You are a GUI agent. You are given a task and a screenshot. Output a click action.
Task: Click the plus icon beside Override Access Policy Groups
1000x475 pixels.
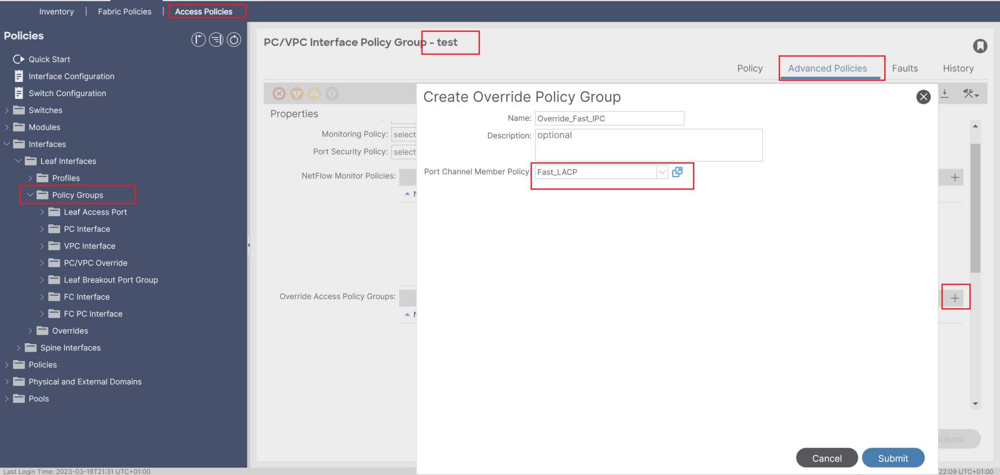(x=955, y=297)
